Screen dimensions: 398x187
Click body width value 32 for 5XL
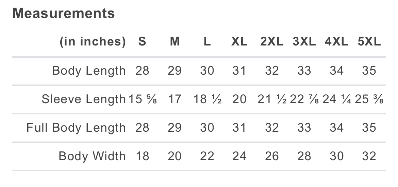click(x=369, y=156)
